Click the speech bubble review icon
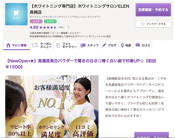175x138 pixels. click(x=138, y=45)
